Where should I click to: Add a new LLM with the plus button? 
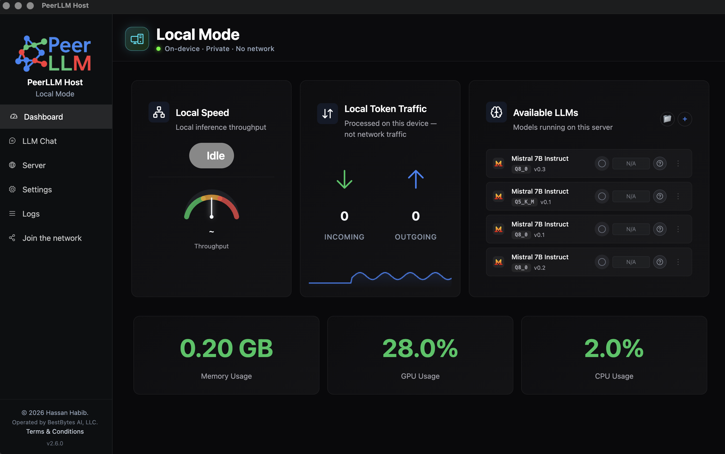pos(685,119)
